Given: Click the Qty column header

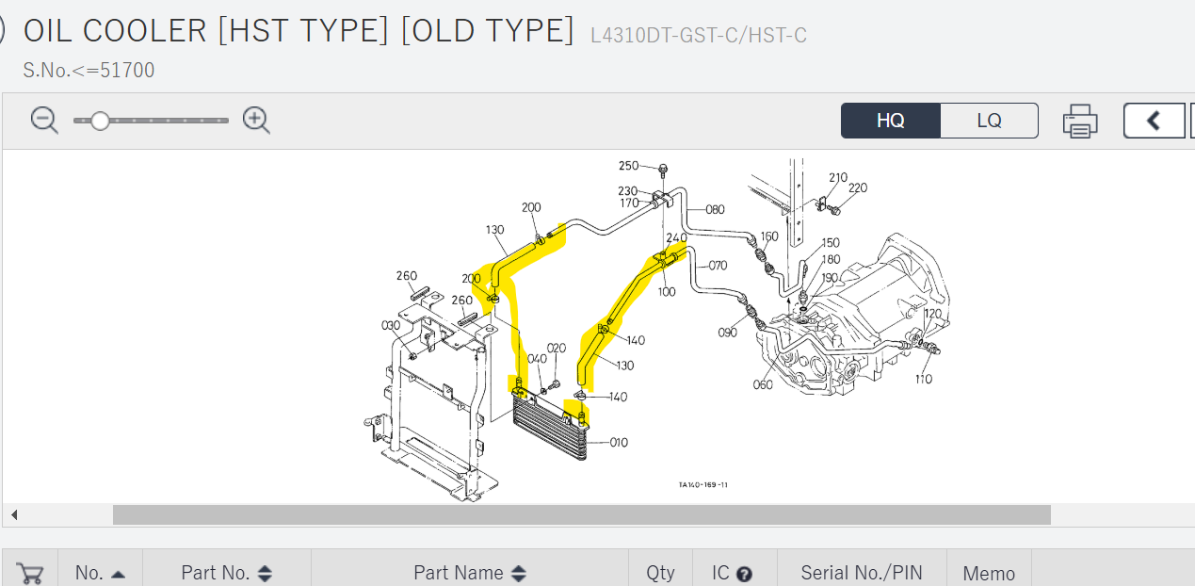Looking at the screenshot, I should pos(660,573).
